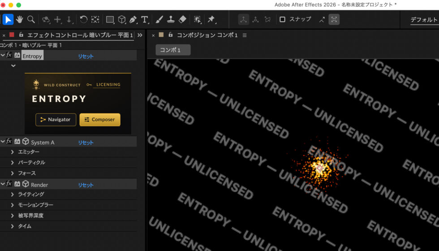Reset the System A effect
The height and width of the screenshot is (251, 439).
point(86,143)
